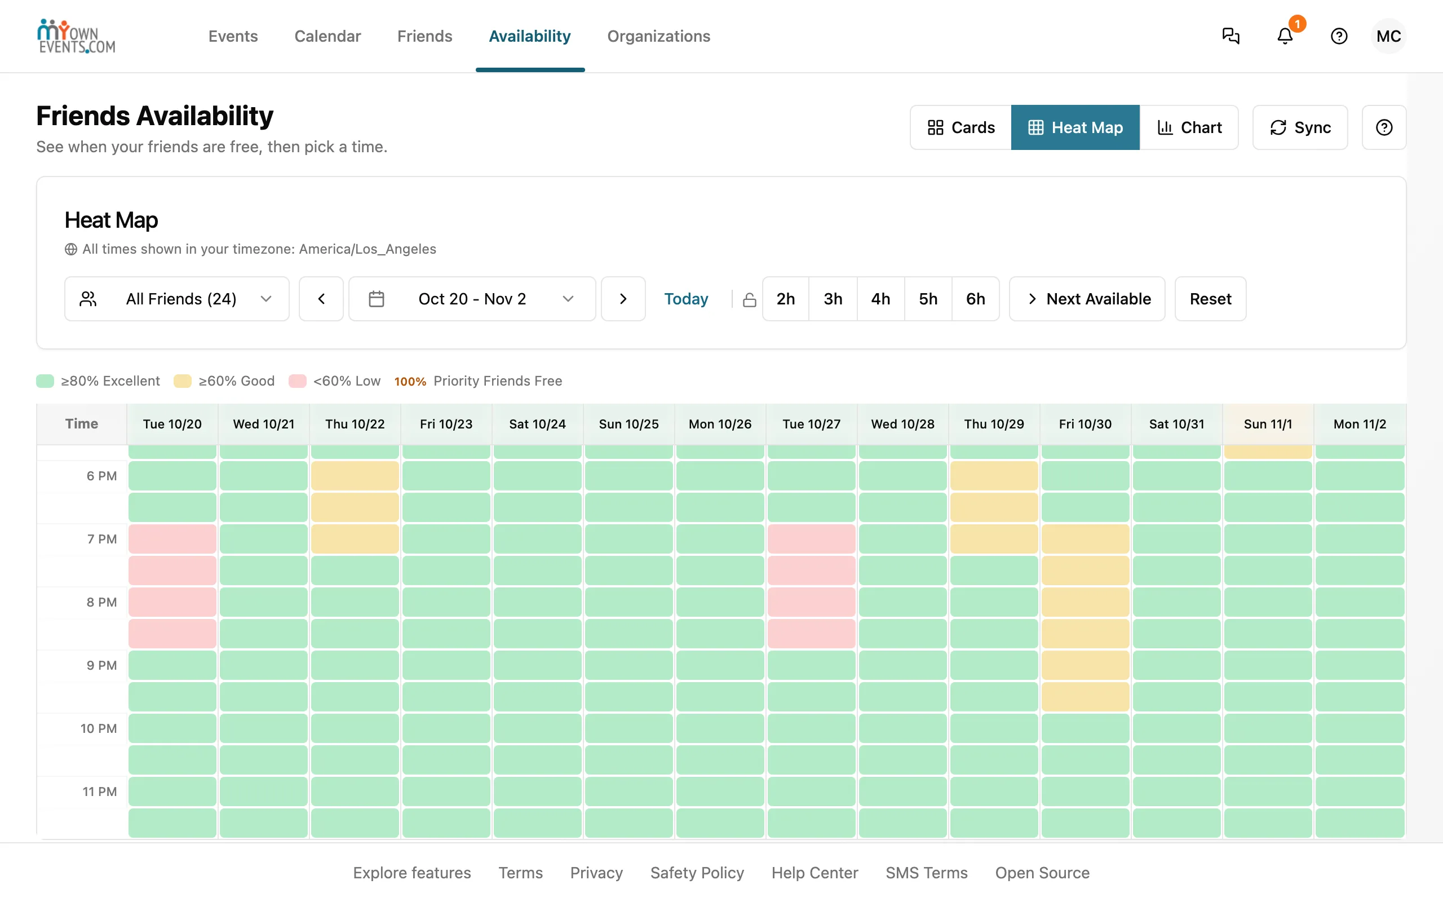
Task: Select the 3h duration
Action: (x=833, y=299)
